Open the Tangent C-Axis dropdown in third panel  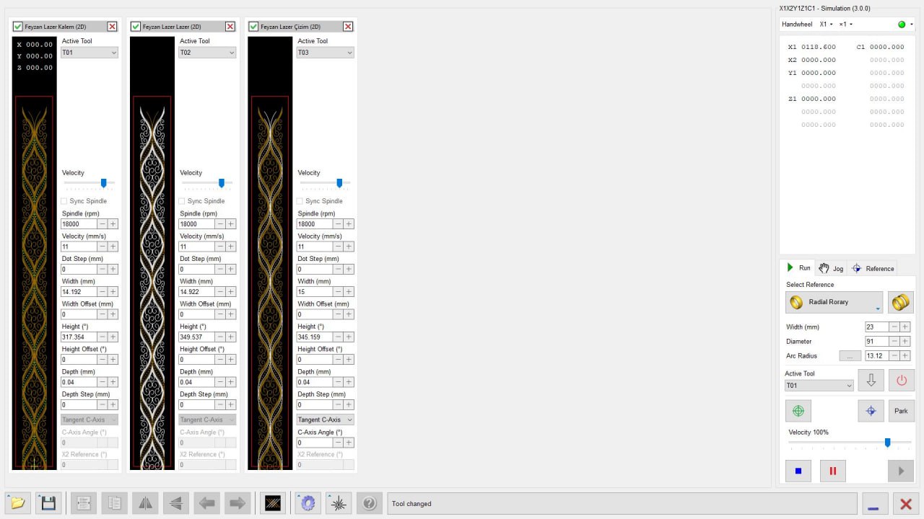tap(325, 420)
